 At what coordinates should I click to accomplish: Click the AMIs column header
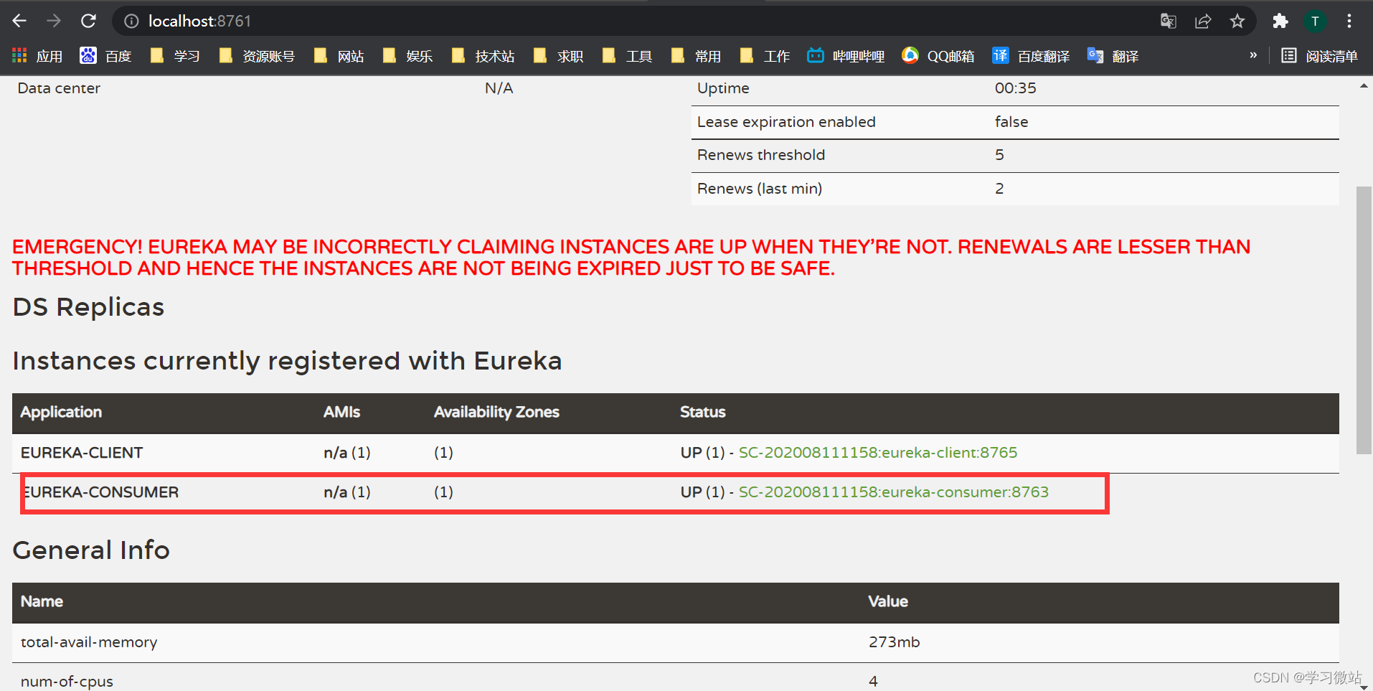pos(341,412)
